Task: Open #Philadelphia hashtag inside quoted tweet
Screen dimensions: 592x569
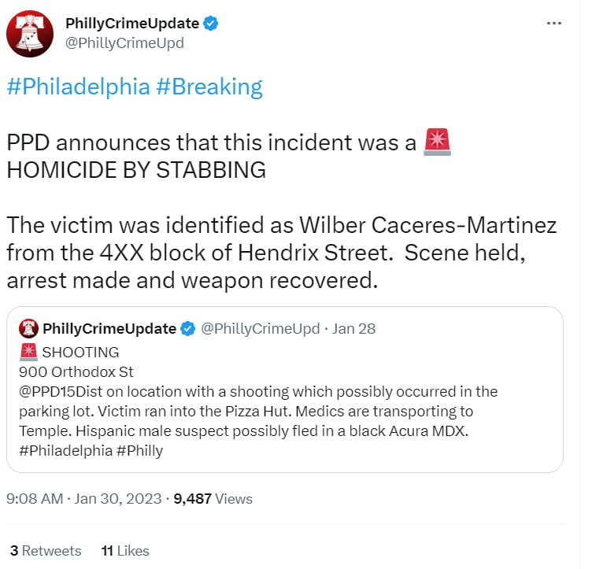Action: click(x=65, y=450)
